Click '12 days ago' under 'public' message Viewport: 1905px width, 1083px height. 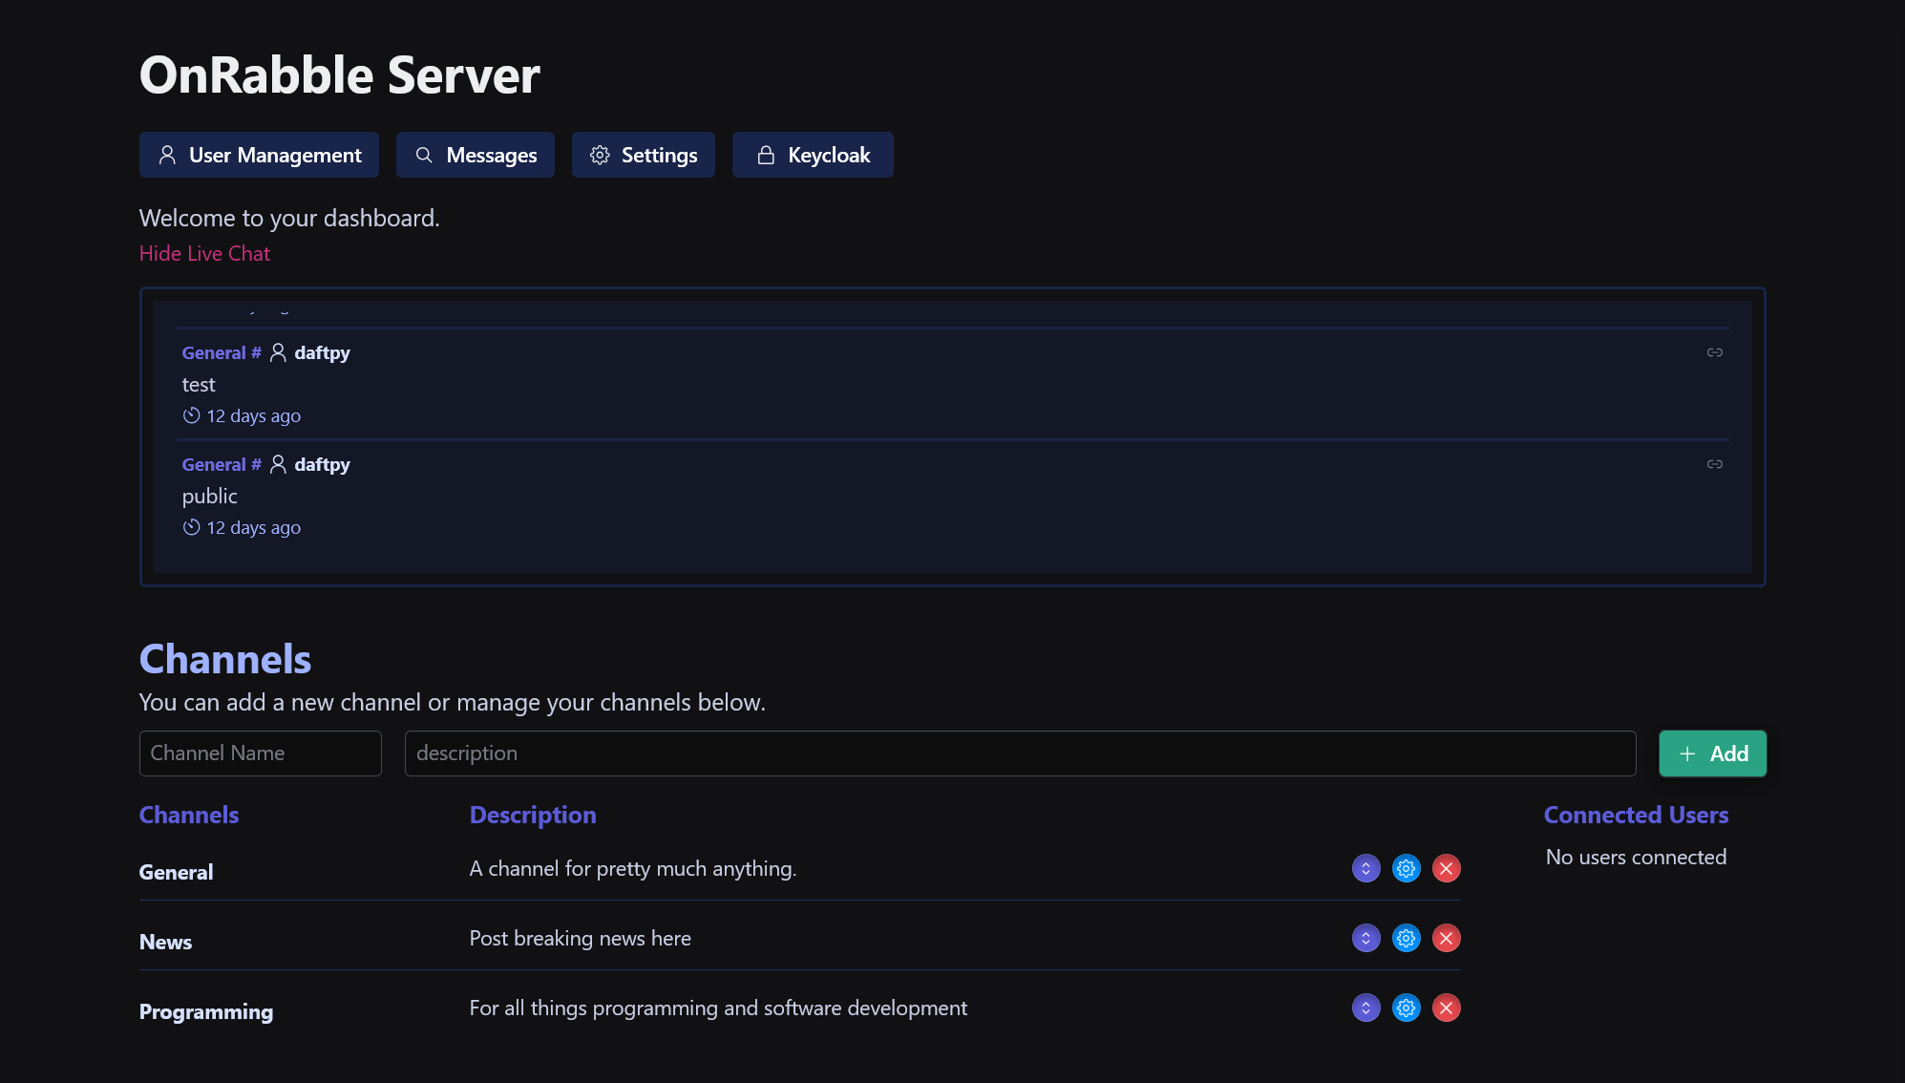tap(254, 527)
